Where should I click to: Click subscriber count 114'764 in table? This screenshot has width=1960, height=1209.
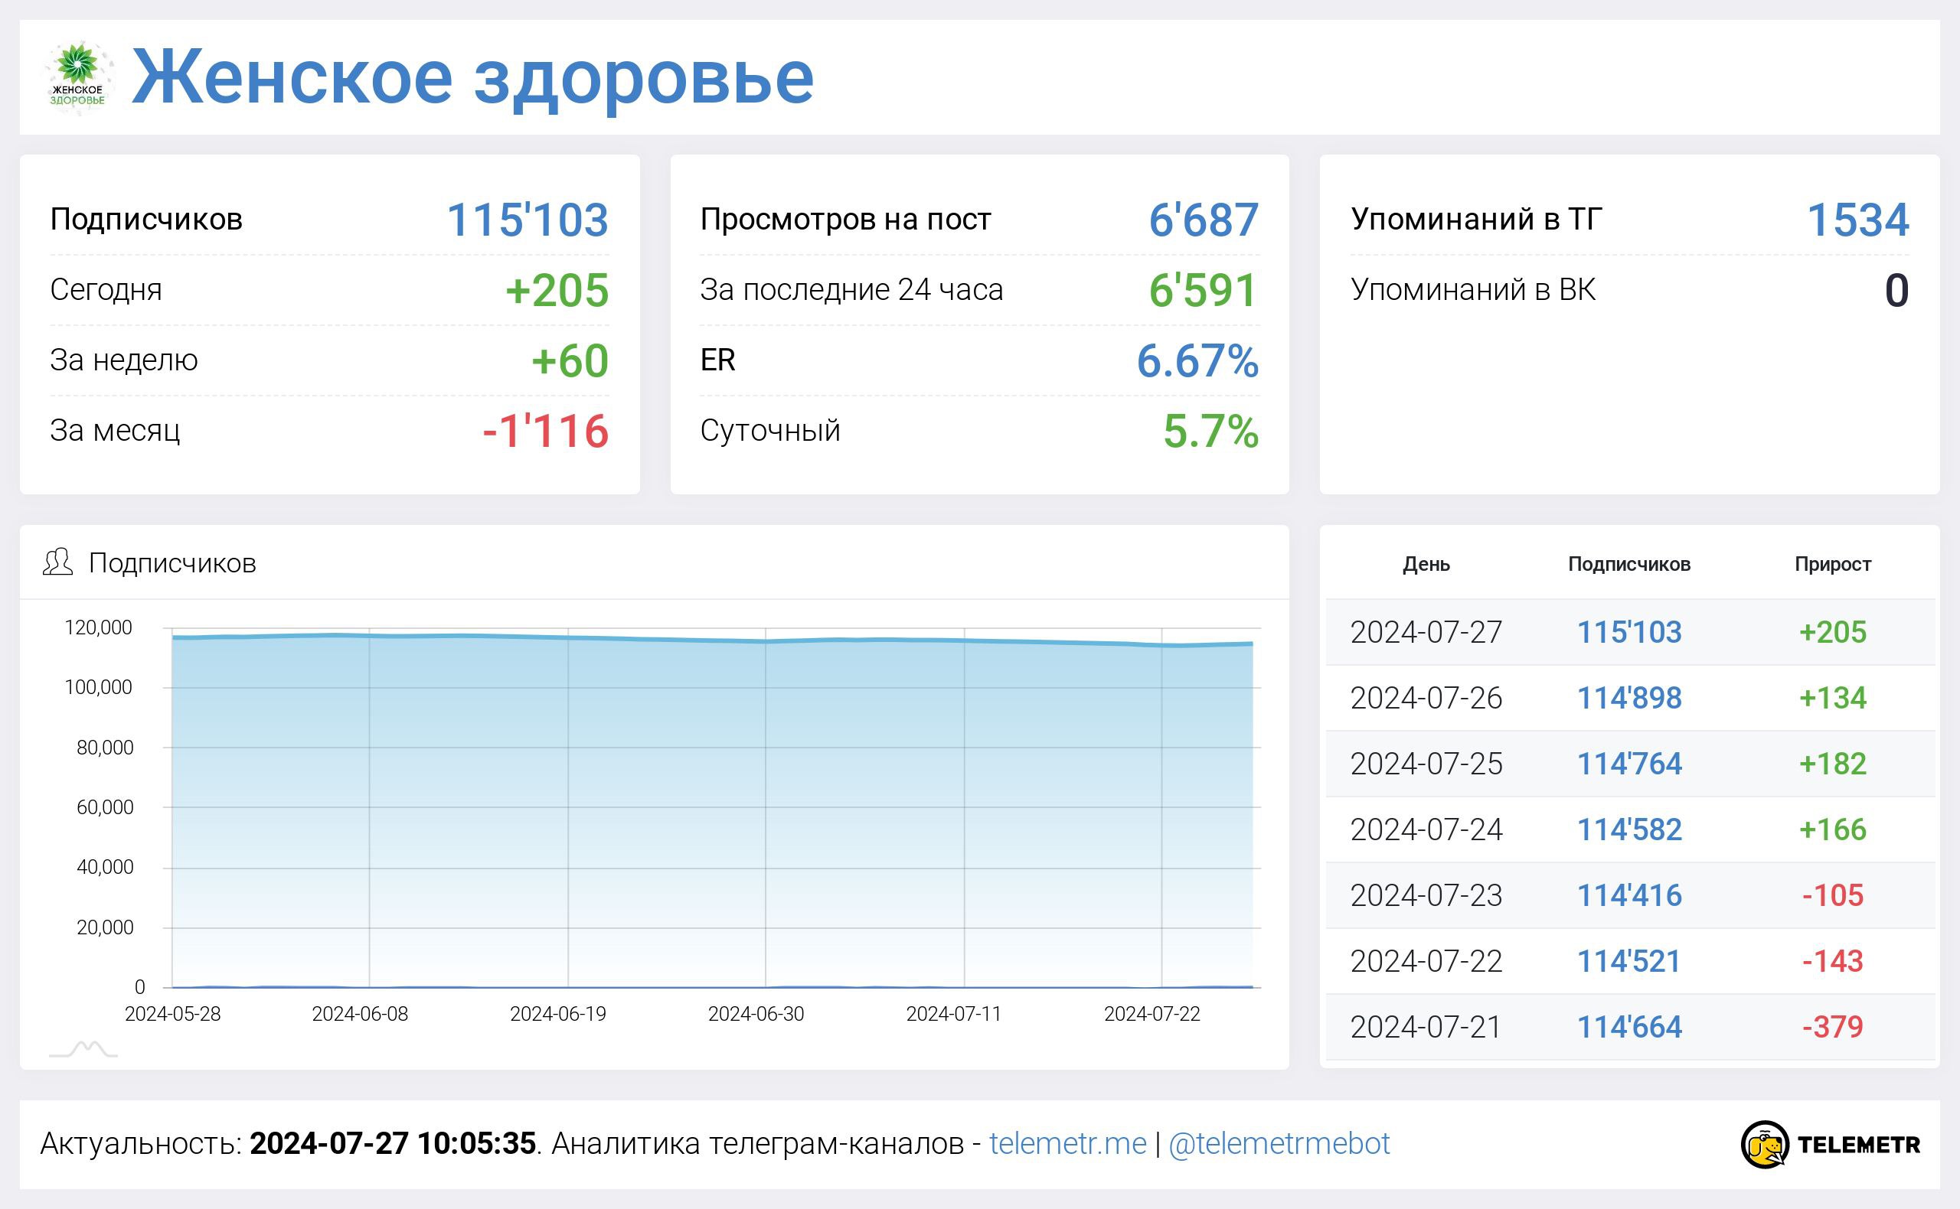(x=1628, y=764)
